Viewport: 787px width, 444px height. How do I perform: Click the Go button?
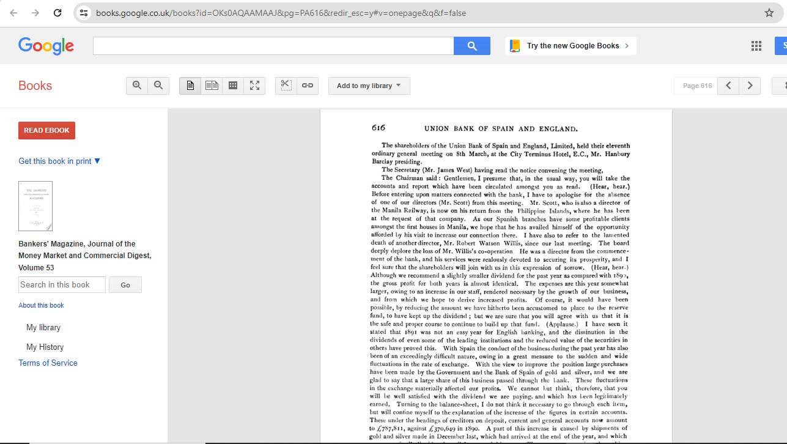point(125,285)
